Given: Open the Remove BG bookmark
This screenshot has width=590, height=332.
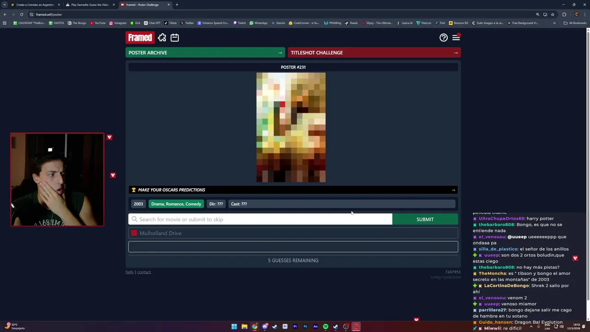Looking at the screenshot, I should (458, 23).
